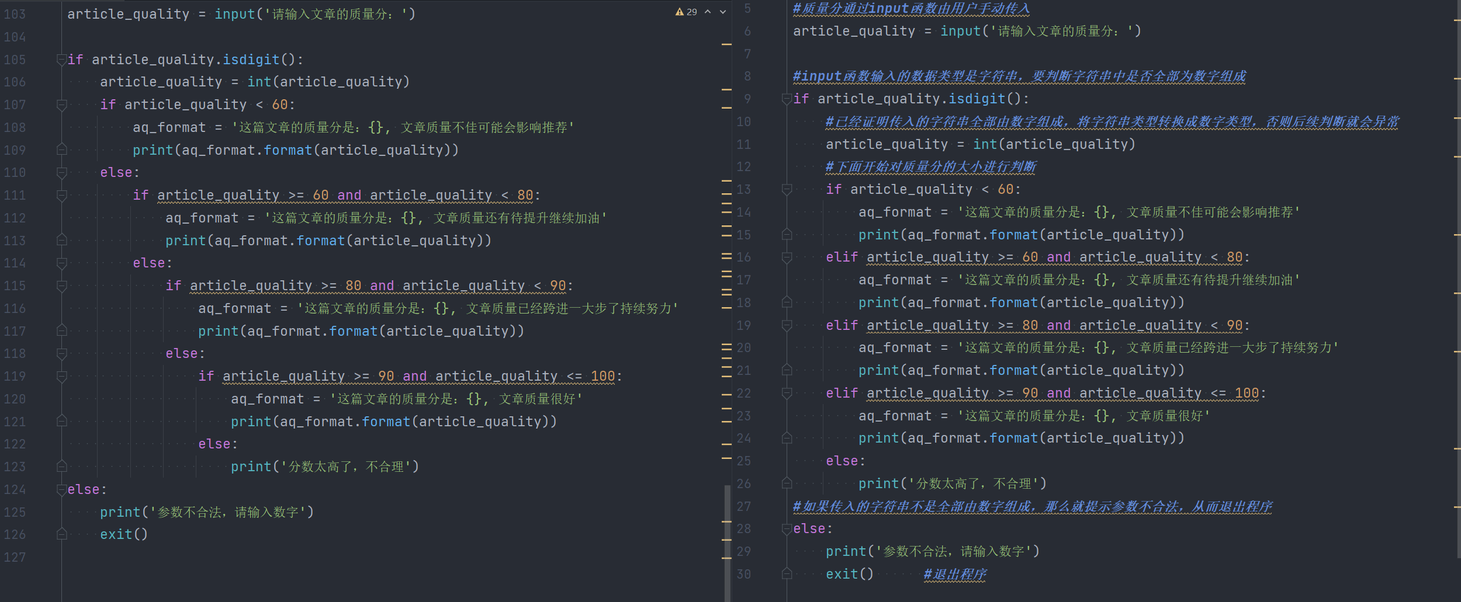Click print('参数不合法，请输入数字') on left line 125

tap(207, 512)
